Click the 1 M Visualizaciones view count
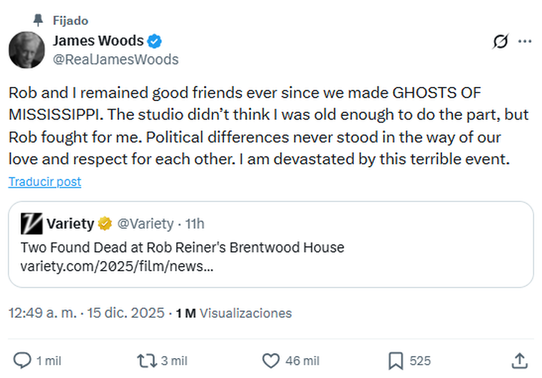 [x=233, y=313]
